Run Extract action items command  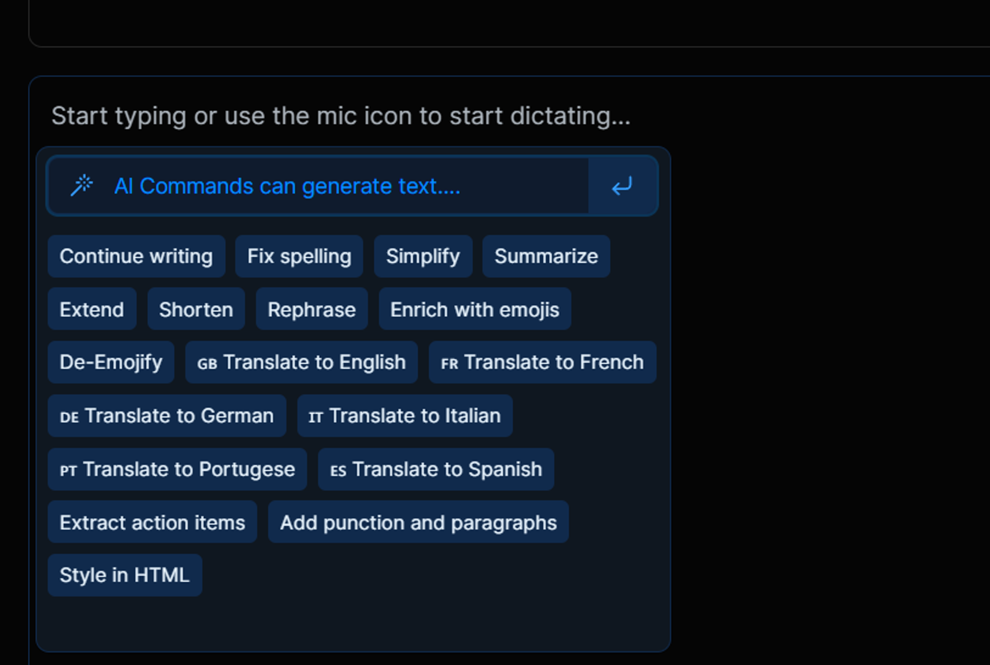click(x=152, y=522)
